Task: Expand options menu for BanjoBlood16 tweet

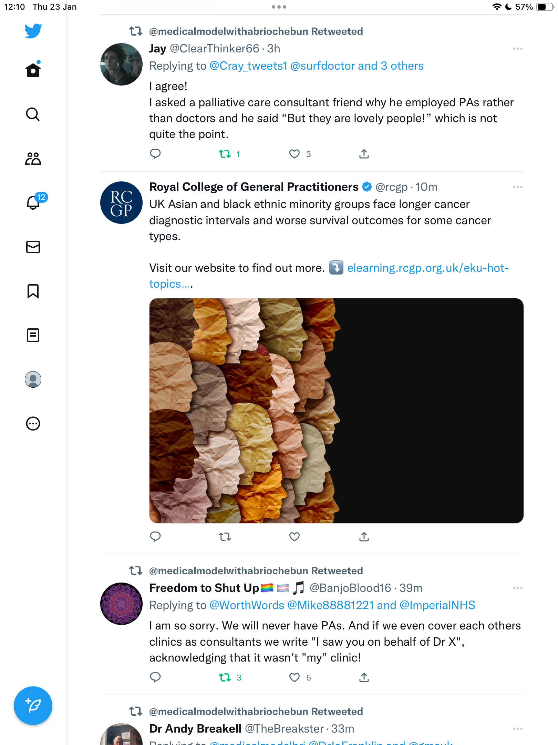Action: point(517,588)
